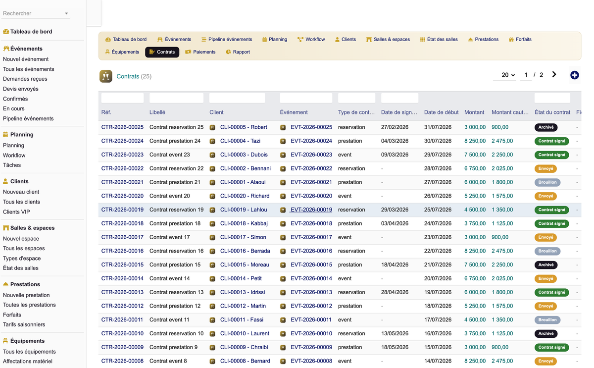The image size is (594, 368).
Task: Click the Tableau de bord dashboard icon in sidebar
Action: tap(6, 32)
